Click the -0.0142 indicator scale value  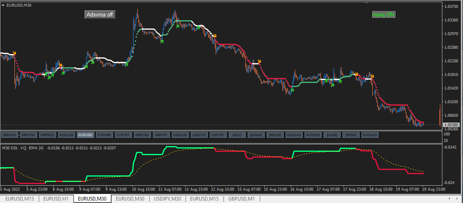[450, 147]
